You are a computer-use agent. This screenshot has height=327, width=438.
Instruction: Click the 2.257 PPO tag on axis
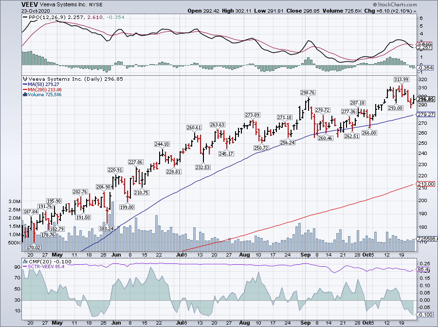tap(424, 48)
